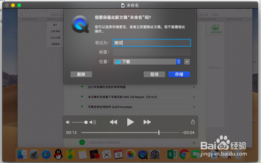261x163 pixels.
Task: Click the playback progress scrubber handle
Action: coord(159,132)
